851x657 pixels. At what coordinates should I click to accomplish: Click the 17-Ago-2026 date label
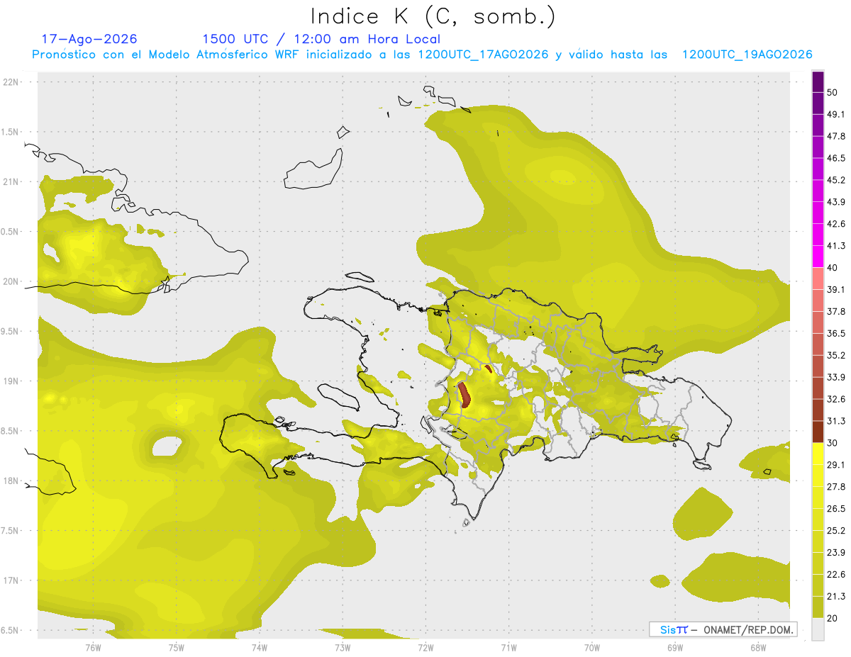pos(89,39)
